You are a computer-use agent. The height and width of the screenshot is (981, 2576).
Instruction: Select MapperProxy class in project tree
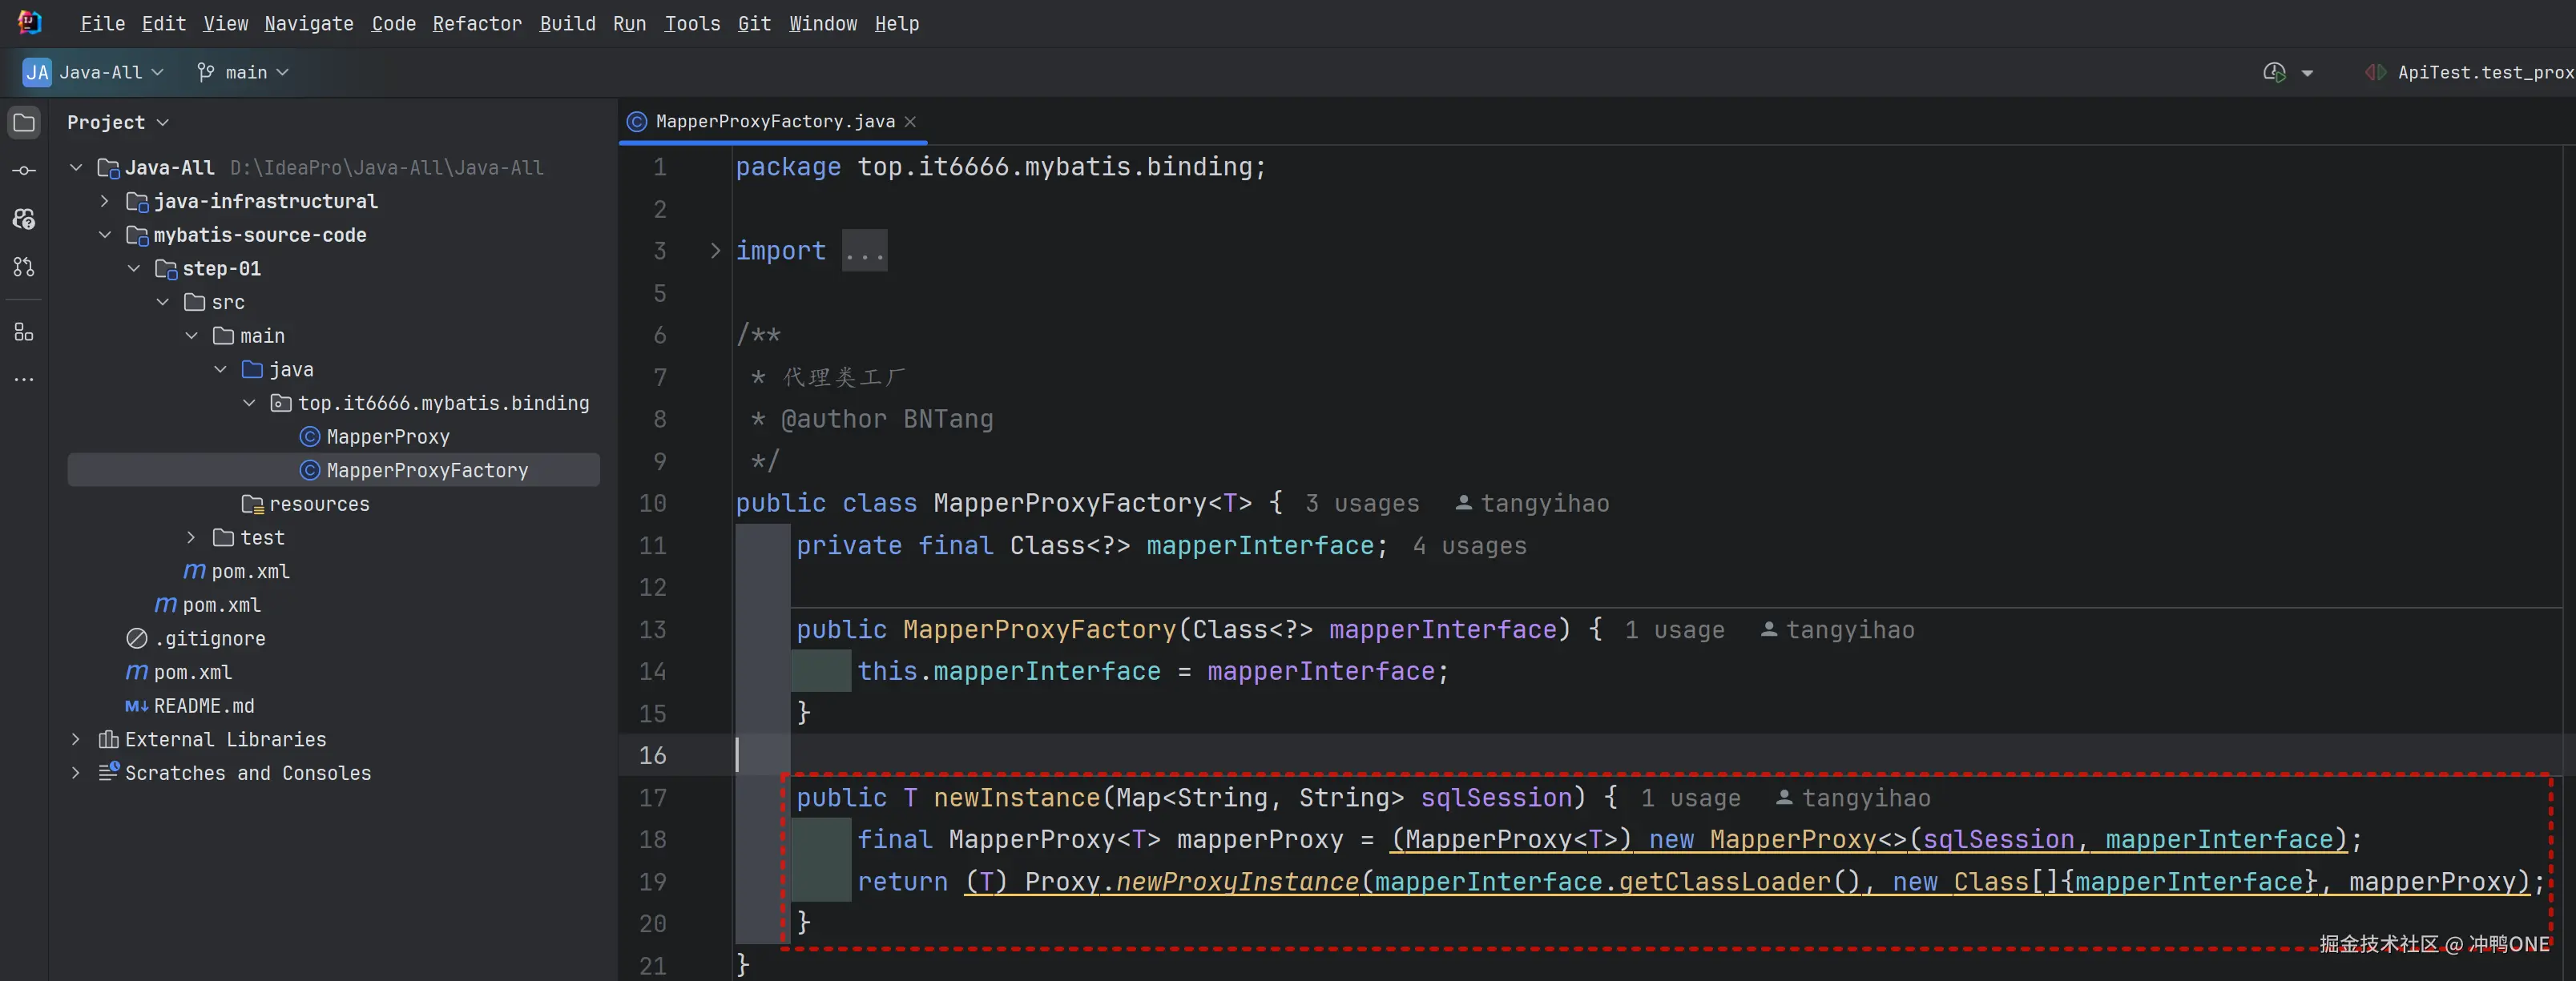pos(387,436)
